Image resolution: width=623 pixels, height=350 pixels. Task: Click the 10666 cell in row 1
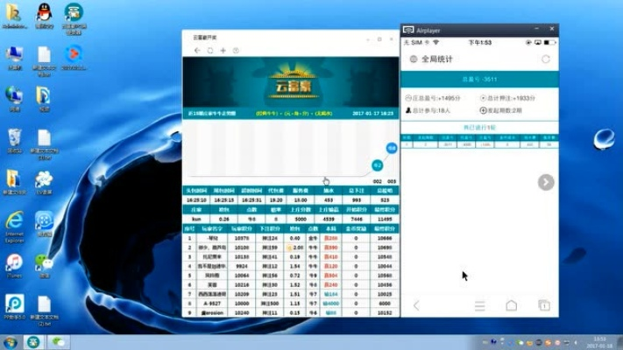(385, 238)
